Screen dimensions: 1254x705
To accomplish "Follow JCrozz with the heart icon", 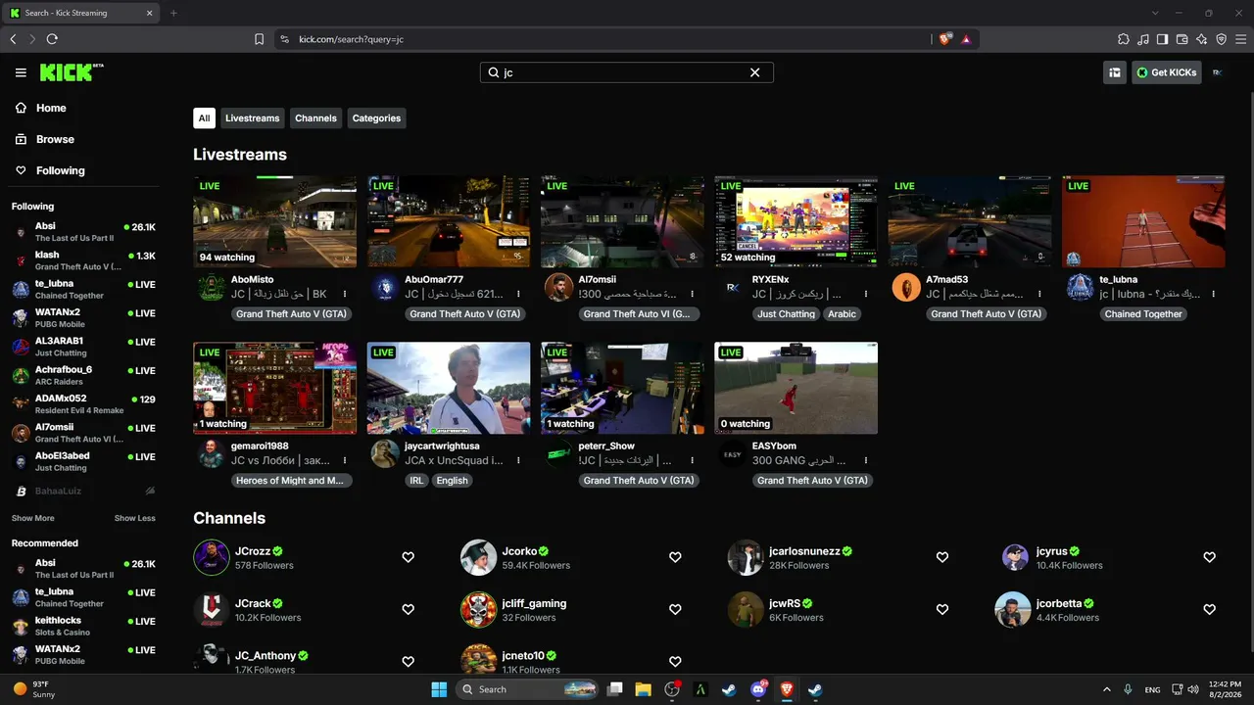I will [x=409, y=557].
